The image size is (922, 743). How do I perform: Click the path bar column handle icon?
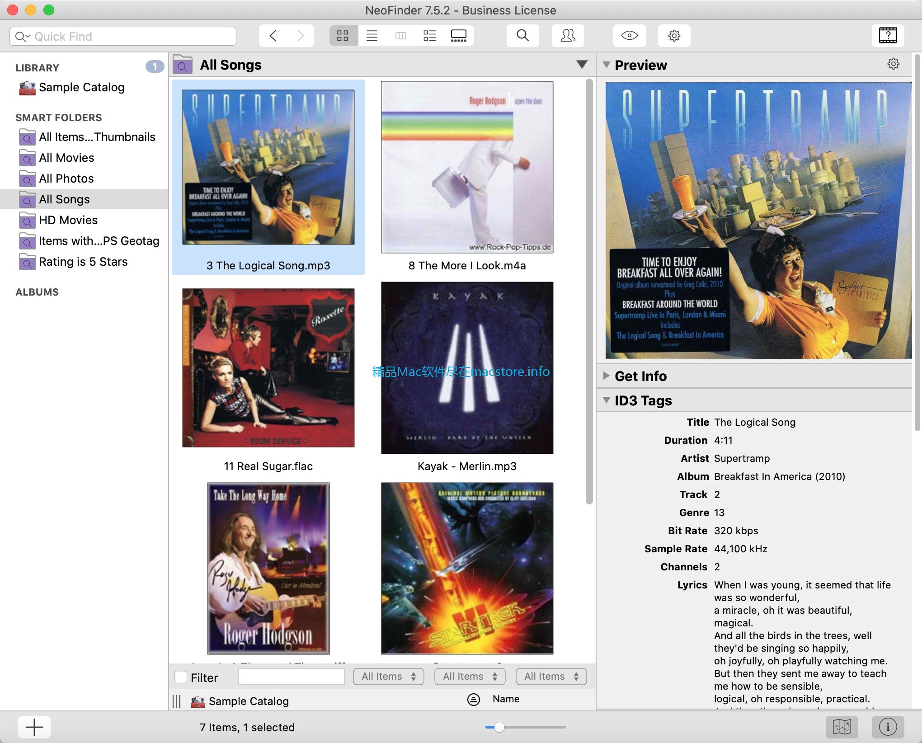point(177,701)
